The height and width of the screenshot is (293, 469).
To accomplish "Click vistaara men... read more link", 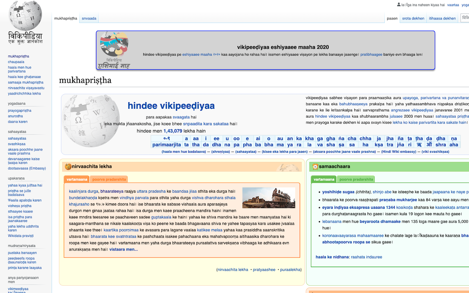I will pos(123,249).
